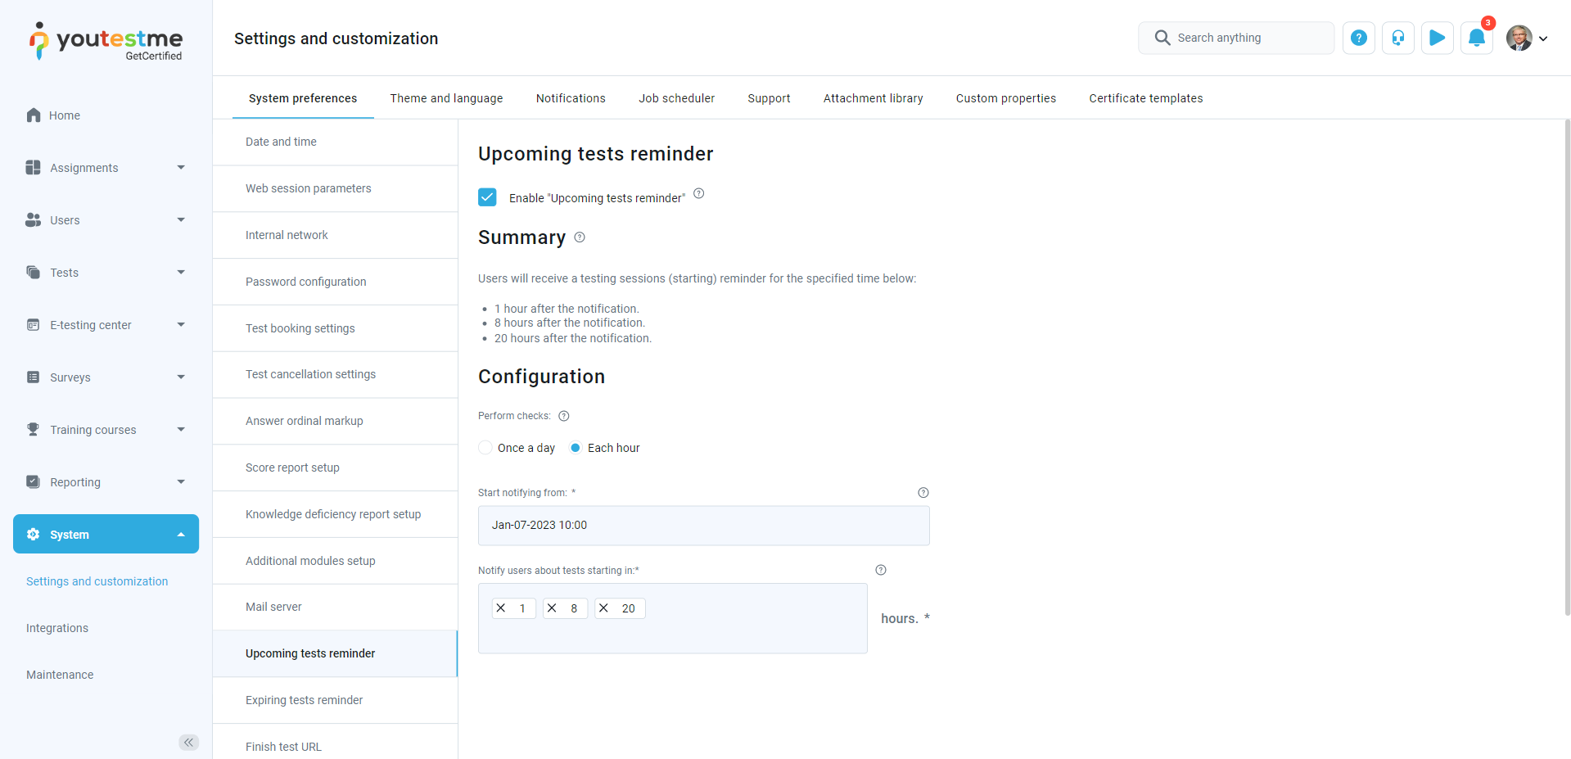Click the blue question mark help icon
This screenshot has height=759, width=1571.
[x=1358, y=38]
